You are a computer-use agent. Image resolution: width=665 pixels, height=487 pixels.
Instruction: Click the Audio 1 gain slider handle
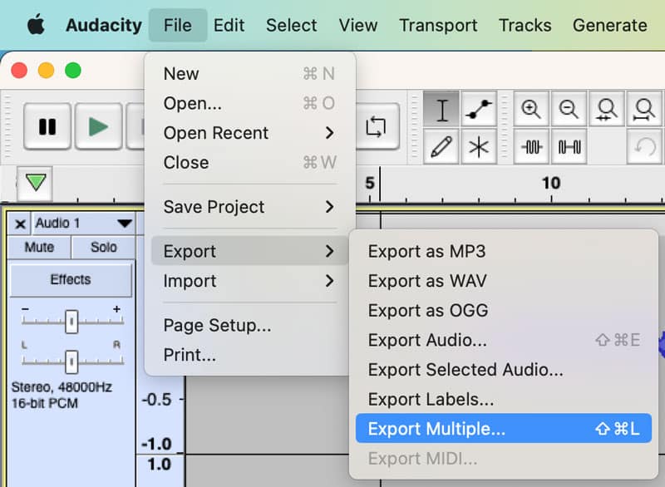tap(71, 322)
